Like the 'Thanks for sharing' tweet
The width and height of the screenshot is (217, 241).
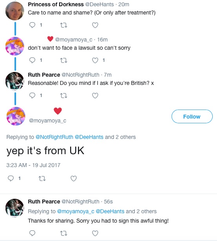(x=95, y=233)
